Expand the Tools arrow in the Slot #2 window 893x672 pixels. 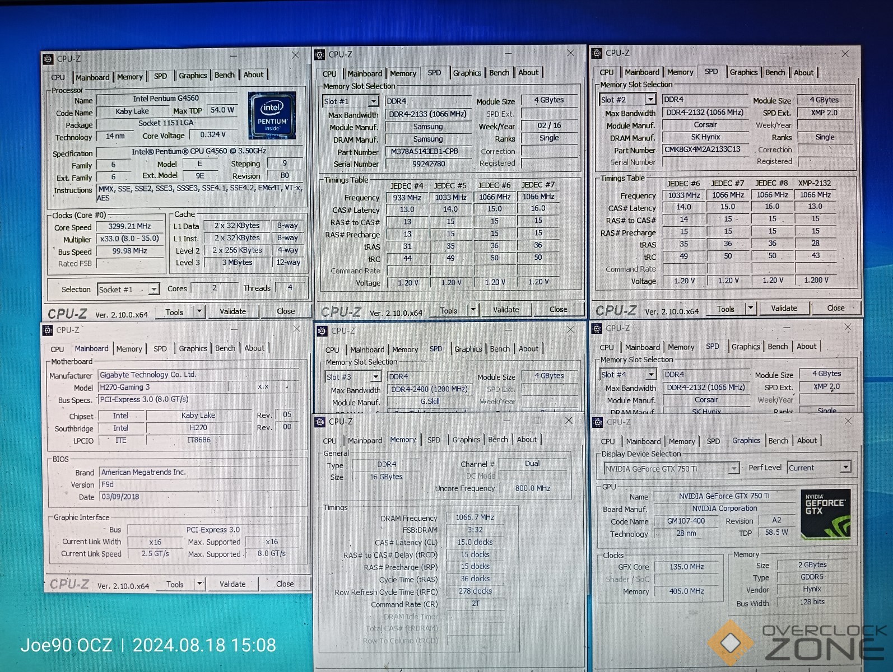751,308
